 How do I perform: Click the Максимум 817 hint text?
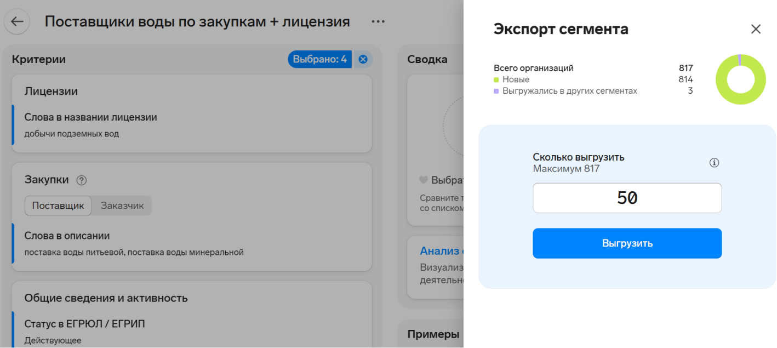coord(566,169)
